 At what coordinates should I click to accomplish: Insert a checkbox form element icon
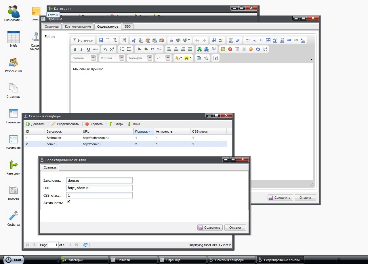click(254, 41)
